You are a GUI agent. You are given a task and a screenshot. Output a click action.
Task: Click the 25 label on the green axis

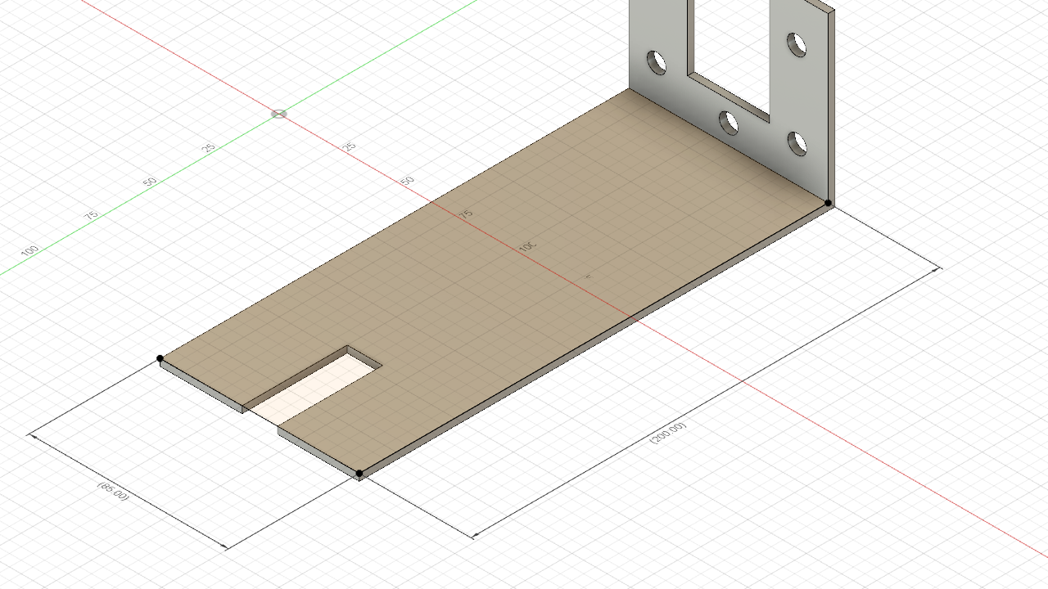pyautogui.click(x=210, y=148)
